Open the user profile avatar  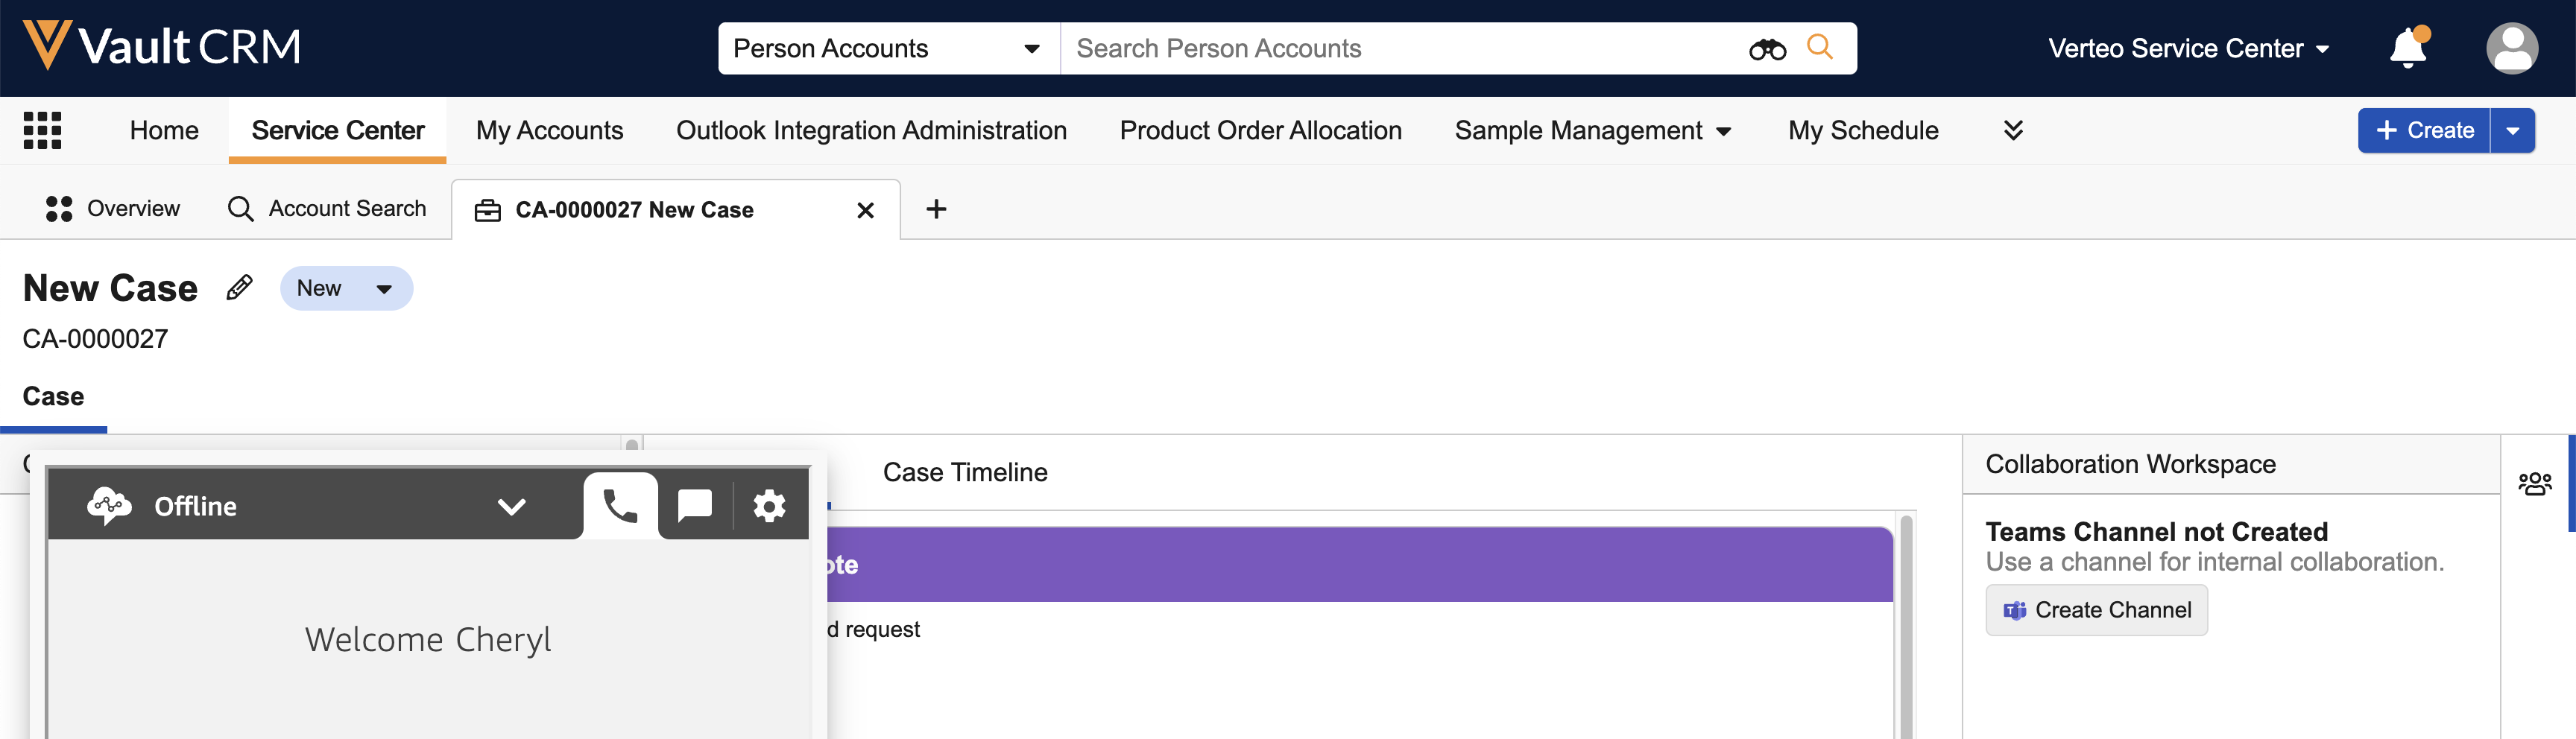click(2511, 48)
